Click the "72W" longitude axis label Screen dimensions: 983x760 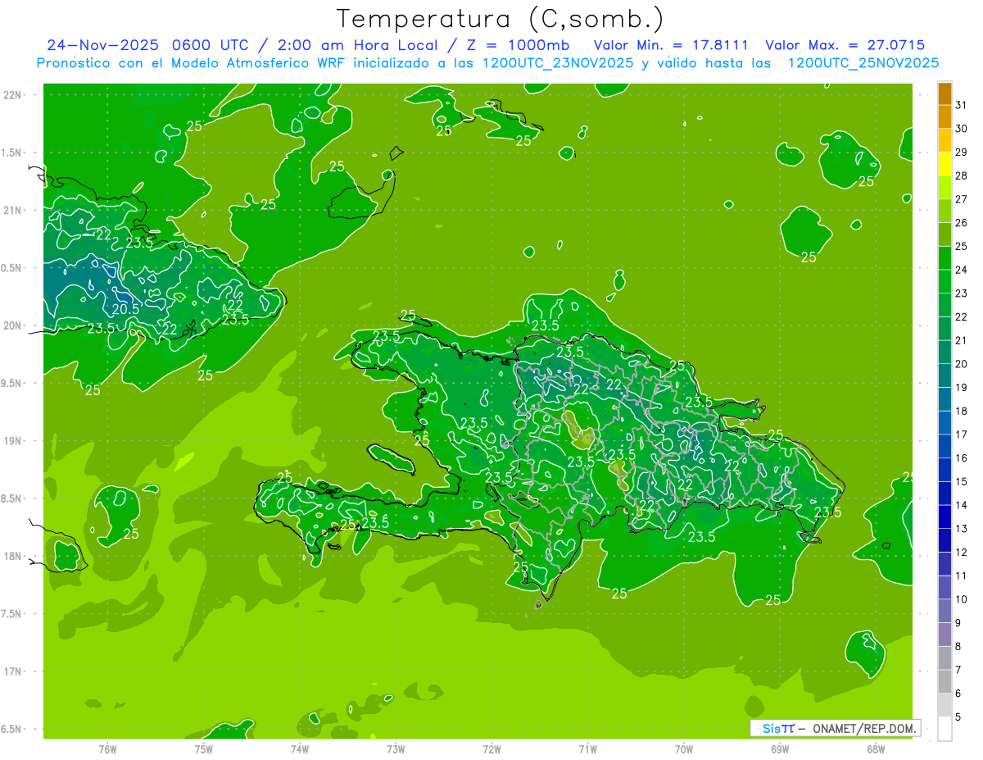[x=492, y=749]
